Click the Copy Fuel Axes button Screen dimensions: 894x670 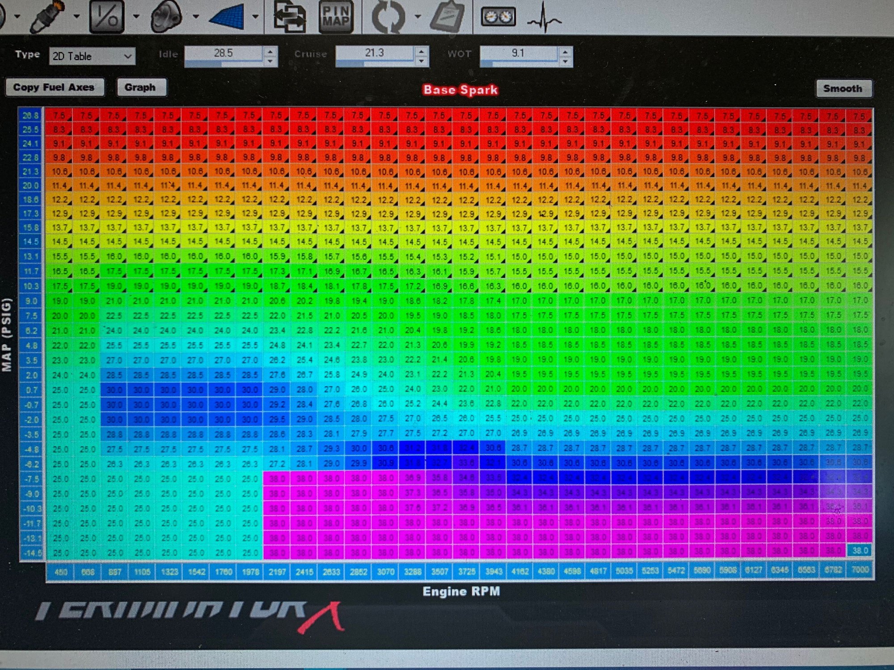click(x=54, y=87)
